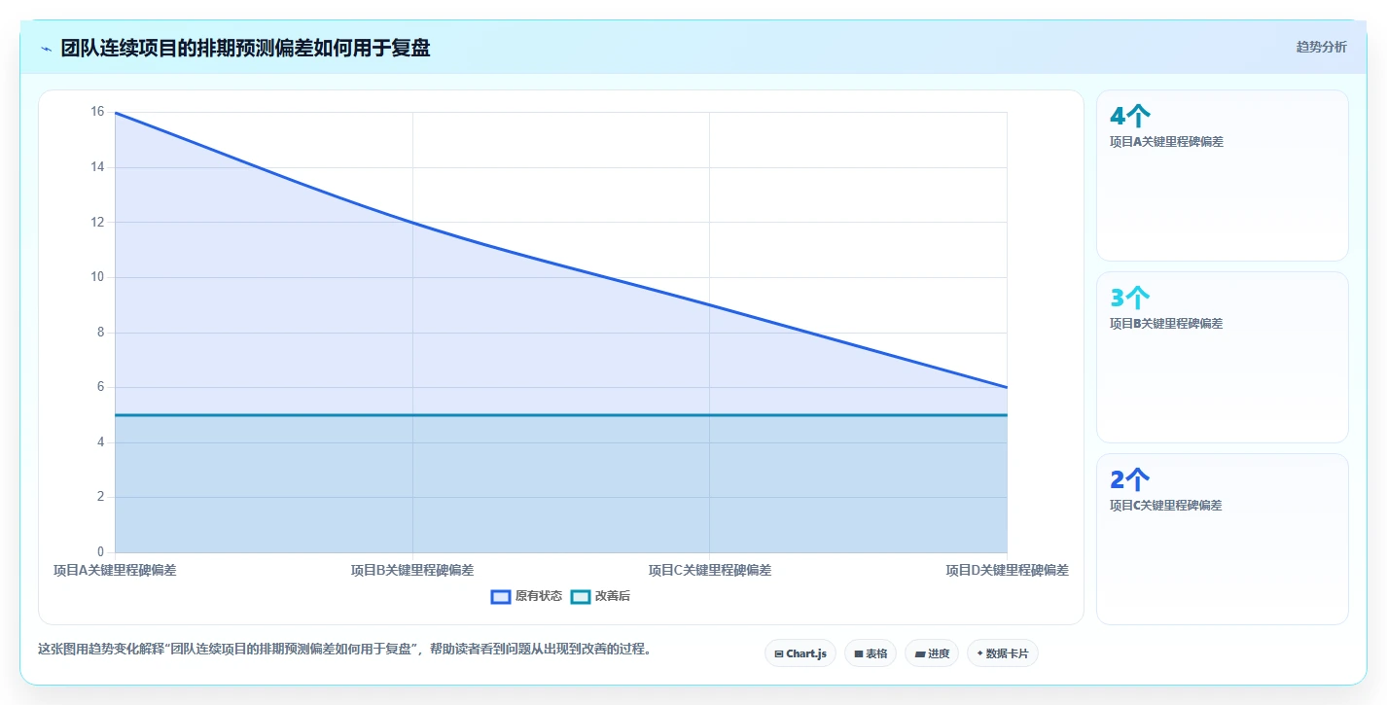Click the y-axis value 16

click(x=97, y=112)
